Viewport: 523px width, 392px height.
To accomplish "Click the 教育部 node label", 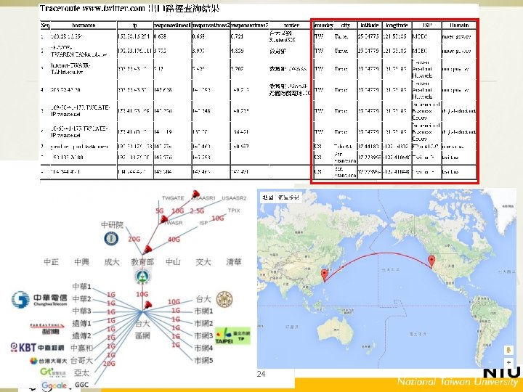I will (x=142, y=262).
